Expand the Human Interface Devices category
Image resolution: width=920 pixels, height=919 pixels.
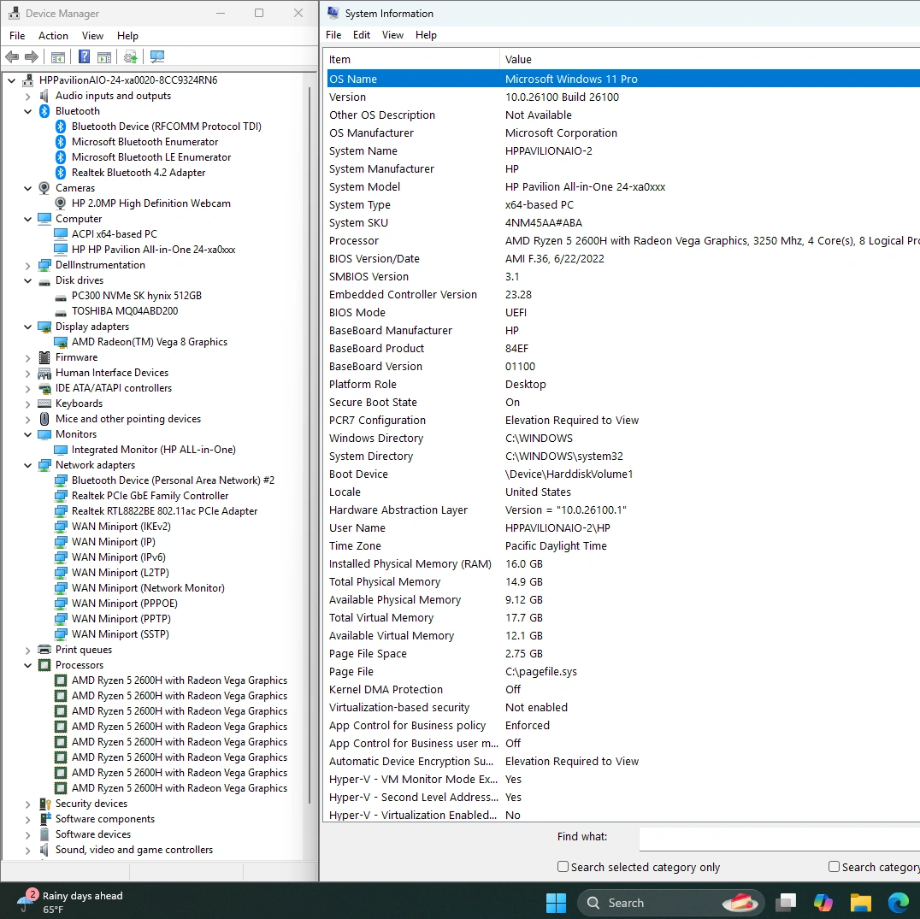(x=27, y=373)
